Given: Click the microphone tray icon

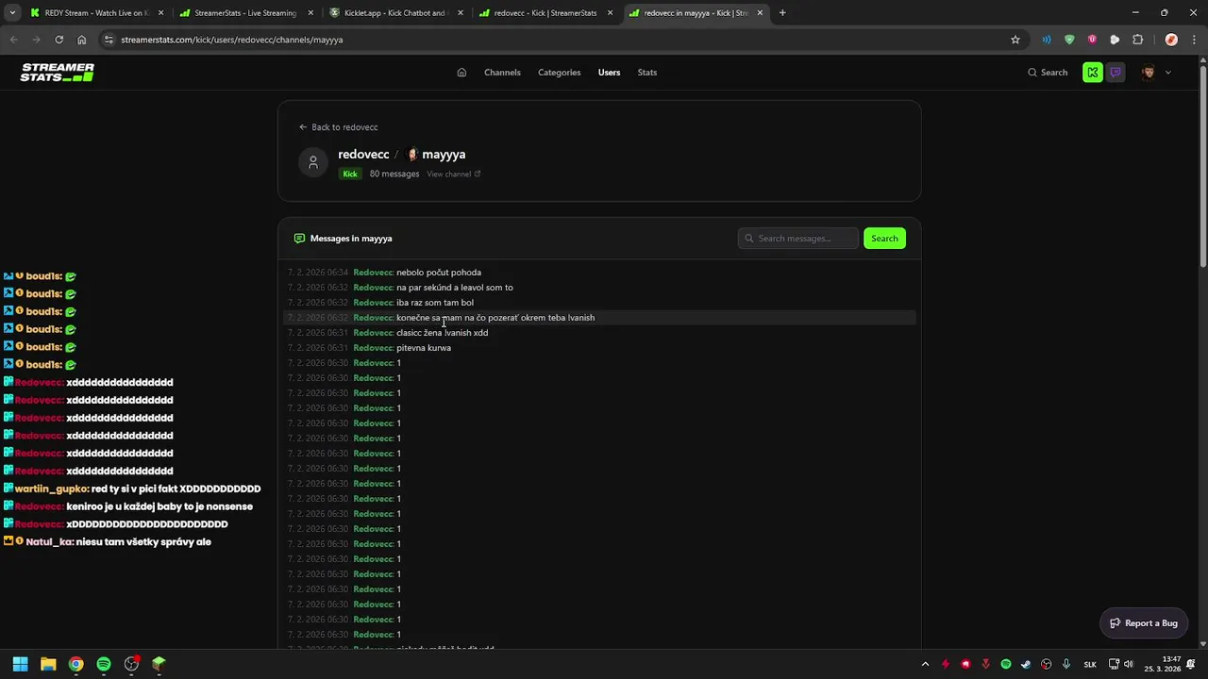Looking at the screenshot, I should click(1066, 665).
